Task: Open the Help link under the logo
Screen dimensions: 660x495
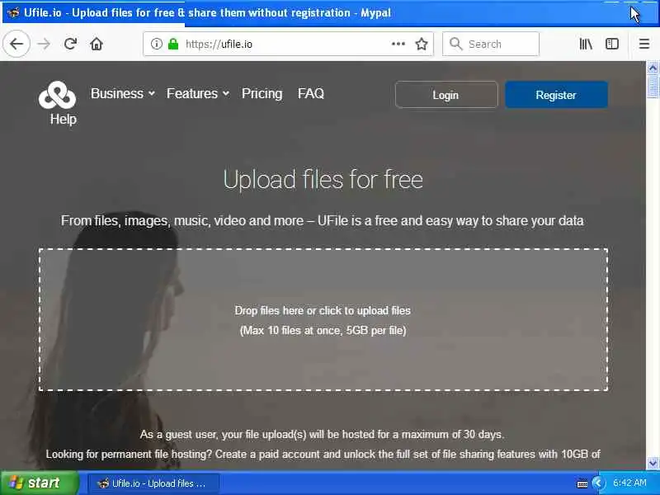Action: point(64,119)
